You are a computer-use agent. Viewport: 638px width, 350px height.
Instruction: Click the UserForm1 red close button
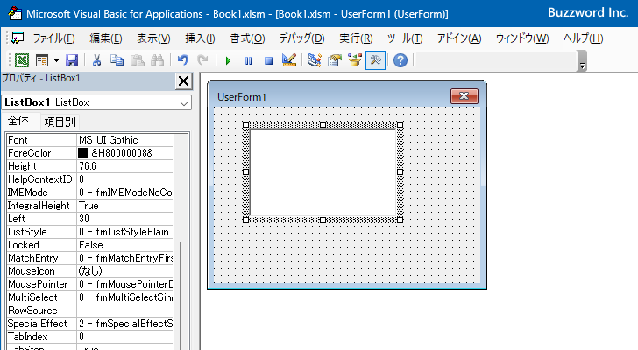click(x=464, y=96)
